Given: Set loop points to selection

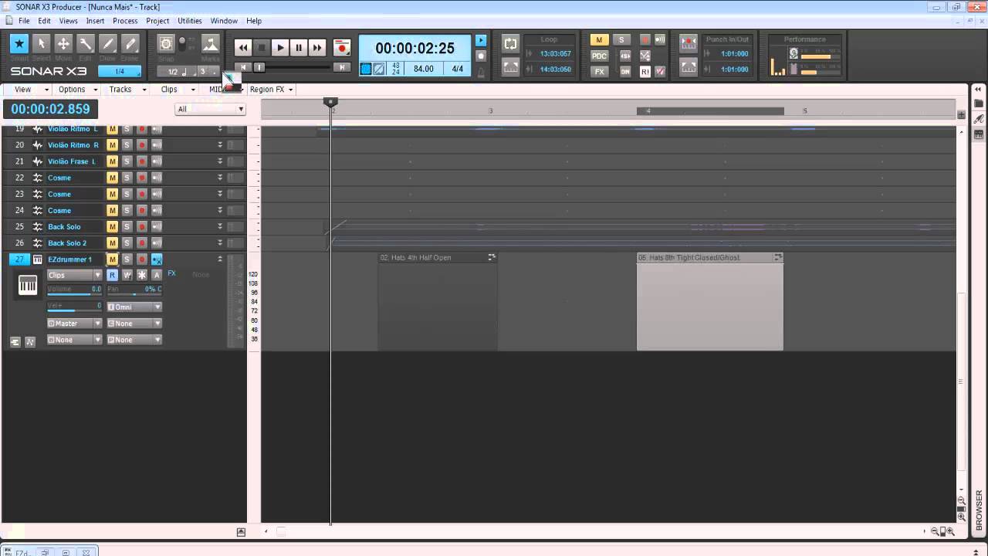Looking at the screenshot, I should pos(510,68).
